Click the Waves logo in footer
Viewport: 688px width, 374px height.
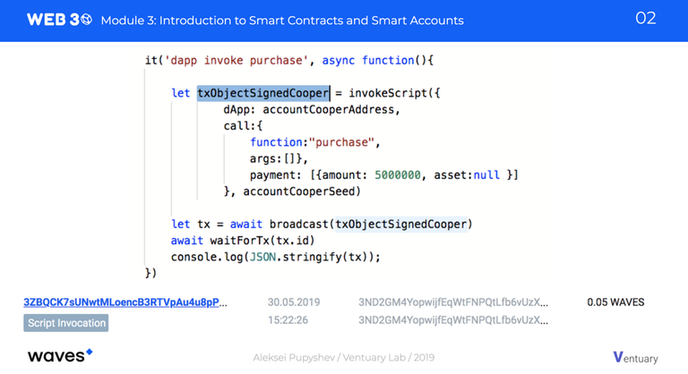tap(60, 355)
